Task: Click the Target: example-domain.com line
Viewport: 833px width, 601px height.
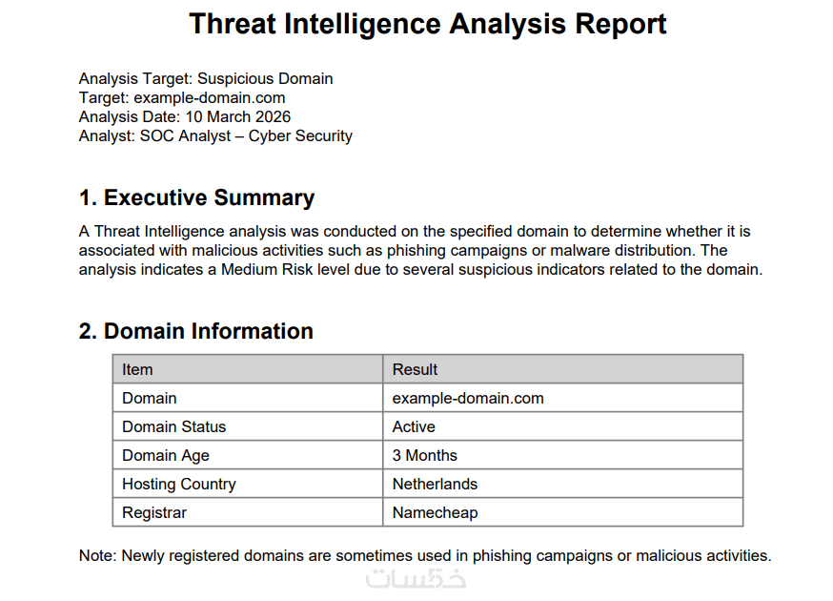Action: pyautogui.click(x=182, y=97)
